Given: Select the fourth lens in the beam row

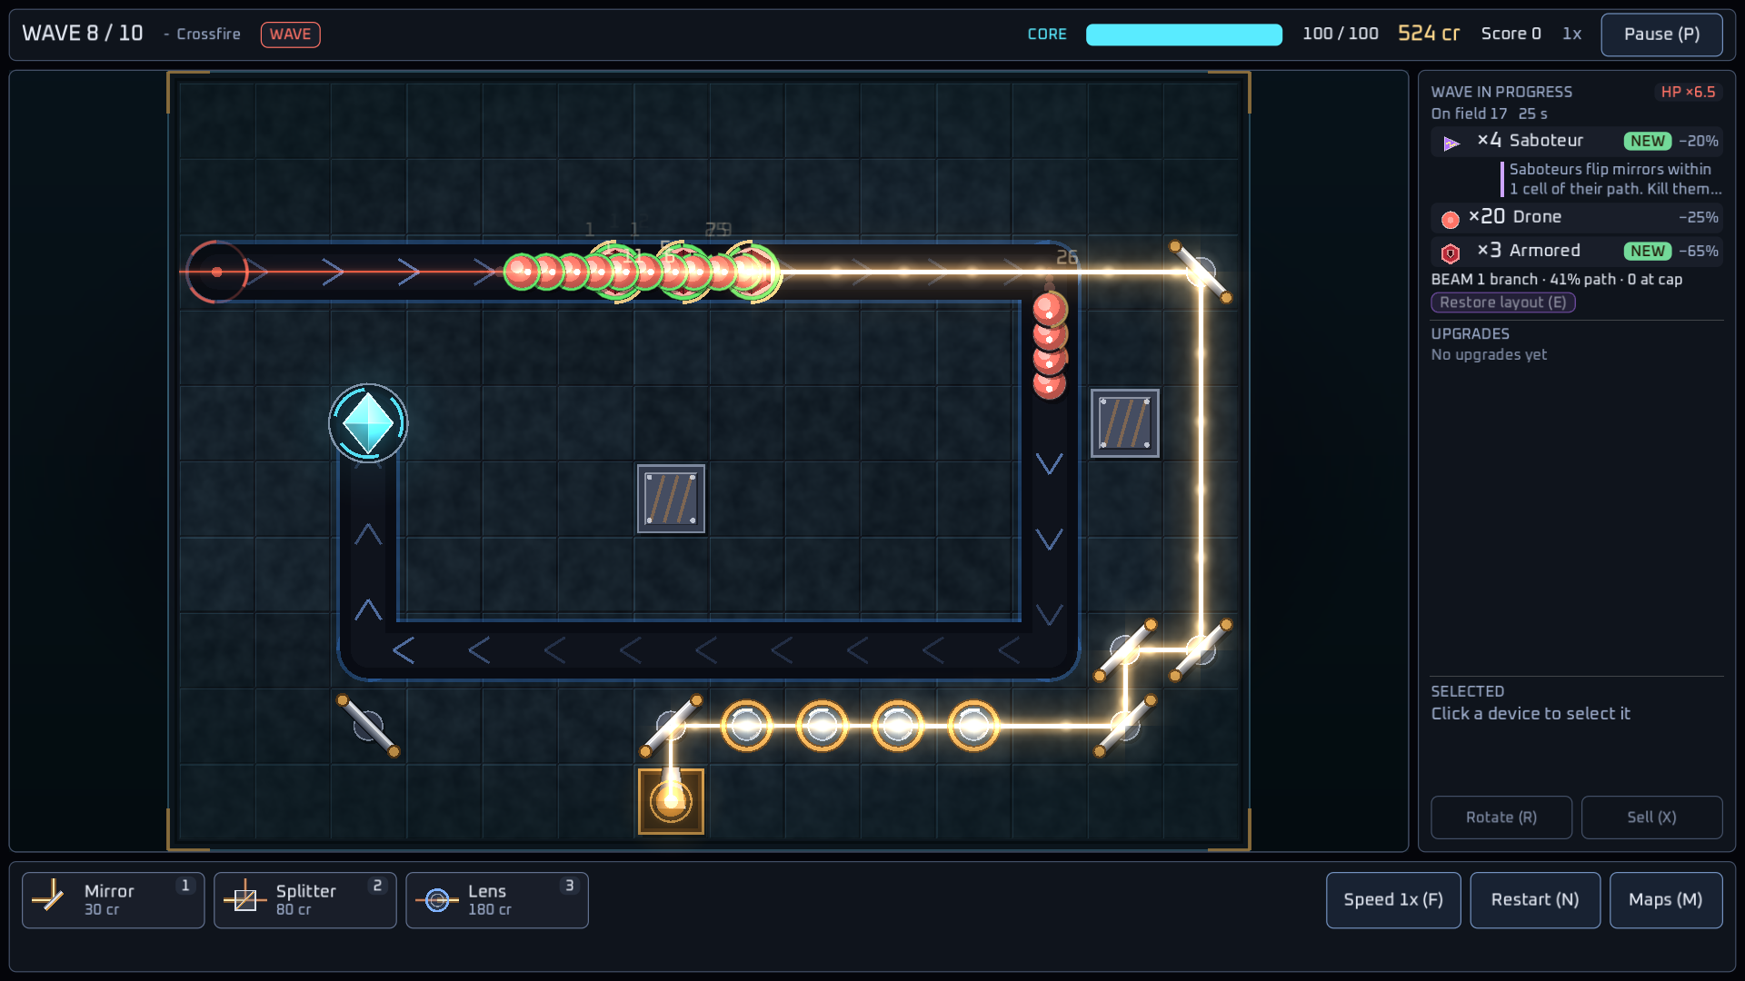Looking at the screenshot, I should 973,726.
